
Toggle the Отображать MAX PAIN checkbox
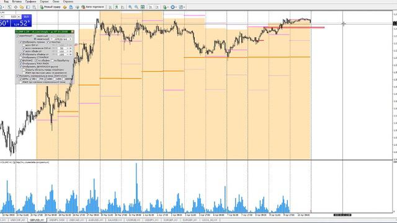[x=20, y=63]
